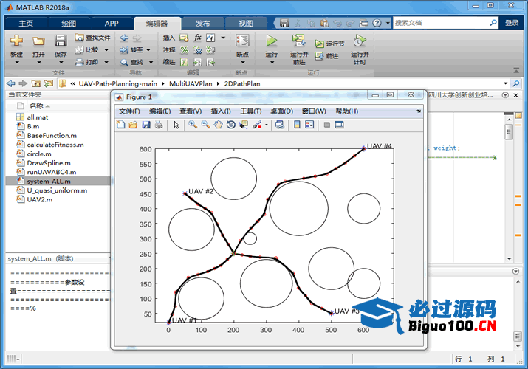
Task: Click the Figure 1 open file icon
Action: [x=134, y=125]
